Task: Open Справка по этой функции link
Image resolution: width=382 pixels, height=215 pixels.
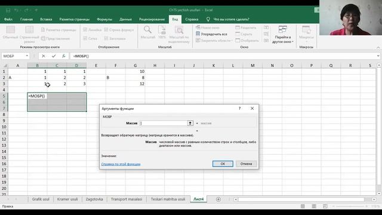Action: [x=121, y=164]
